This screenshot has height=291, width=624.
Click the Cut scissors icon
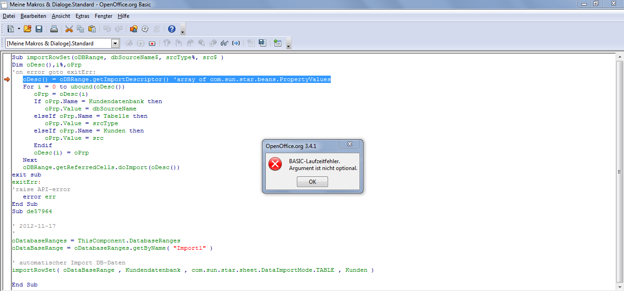69,29
